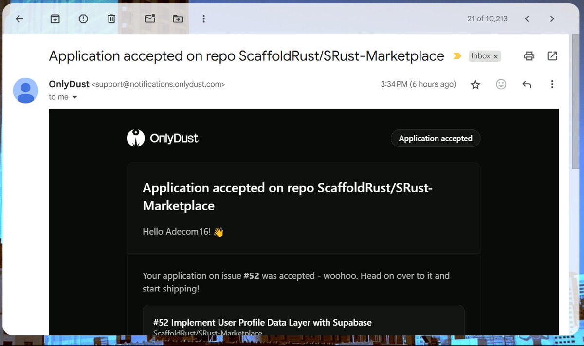Reply to the OnlyDust email
Screen dimensions: 584x346
(x=527, y=84)
